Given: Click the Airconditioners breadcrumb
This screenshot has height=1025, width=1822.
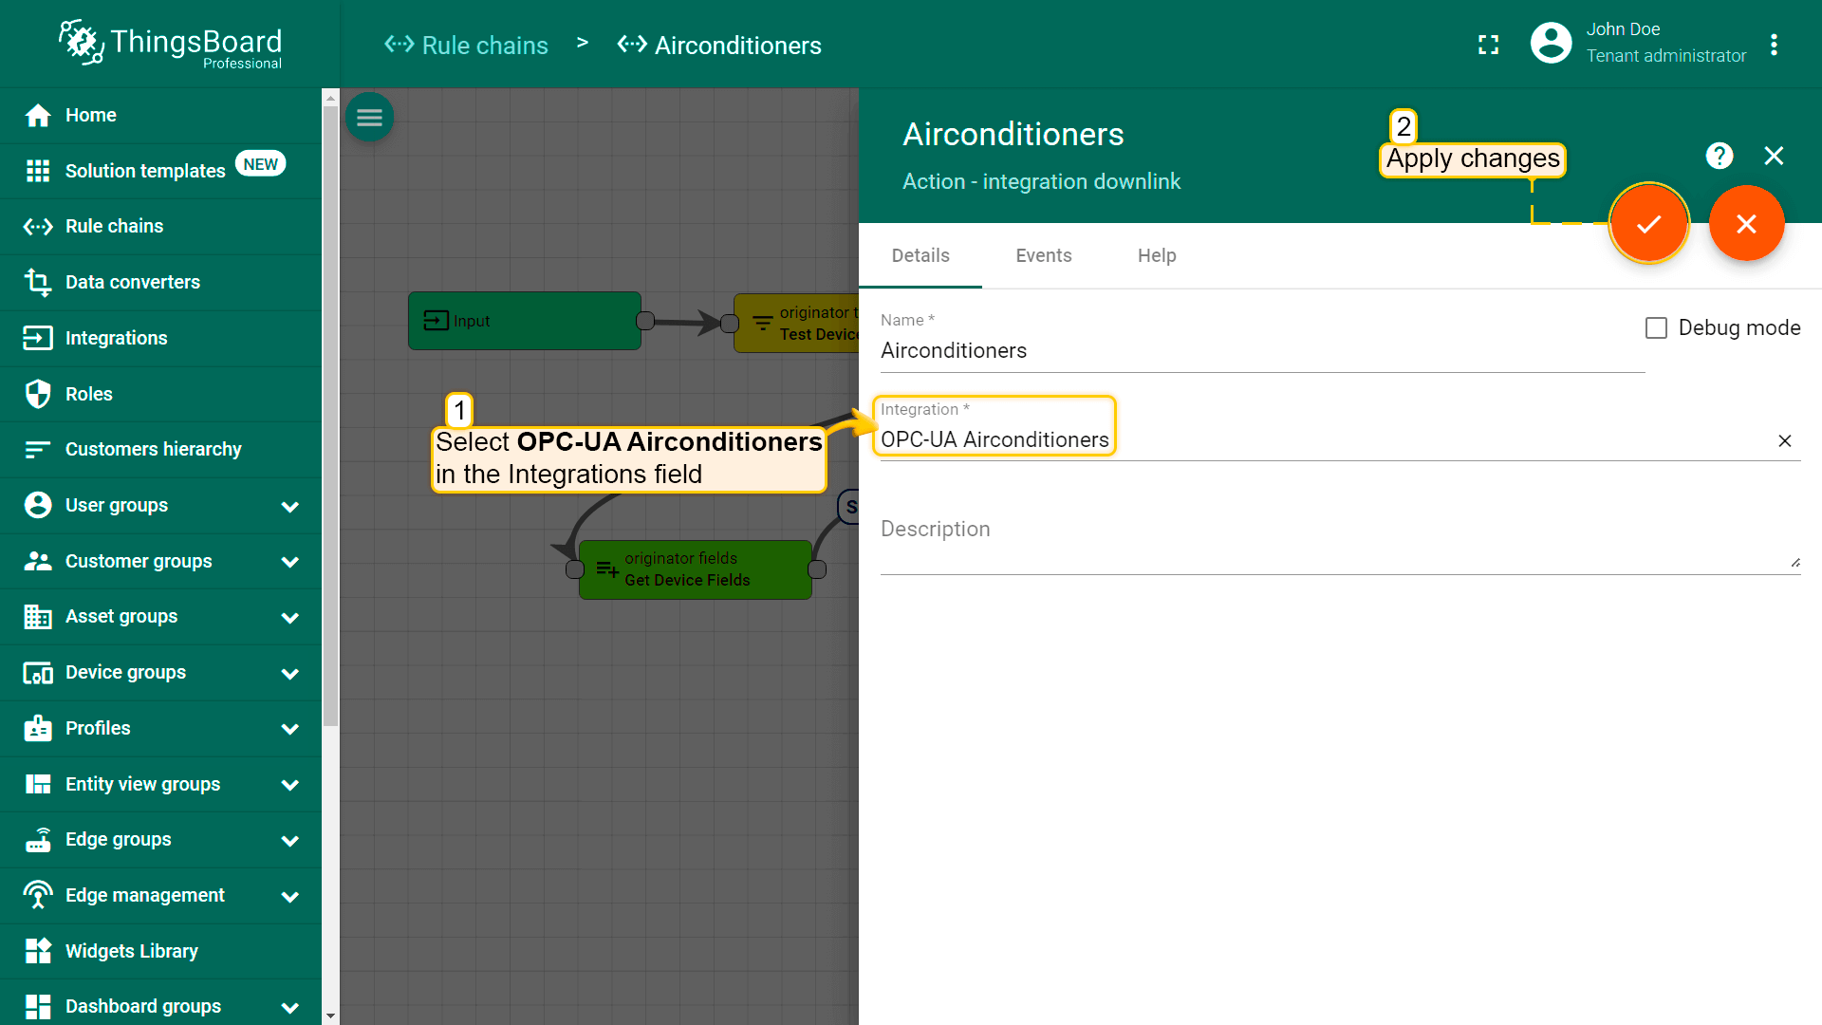Looking at the screenshot, I should point(719,45).
